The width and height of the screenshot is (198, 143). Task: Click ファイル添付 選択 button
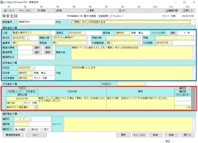click(172, 33)
